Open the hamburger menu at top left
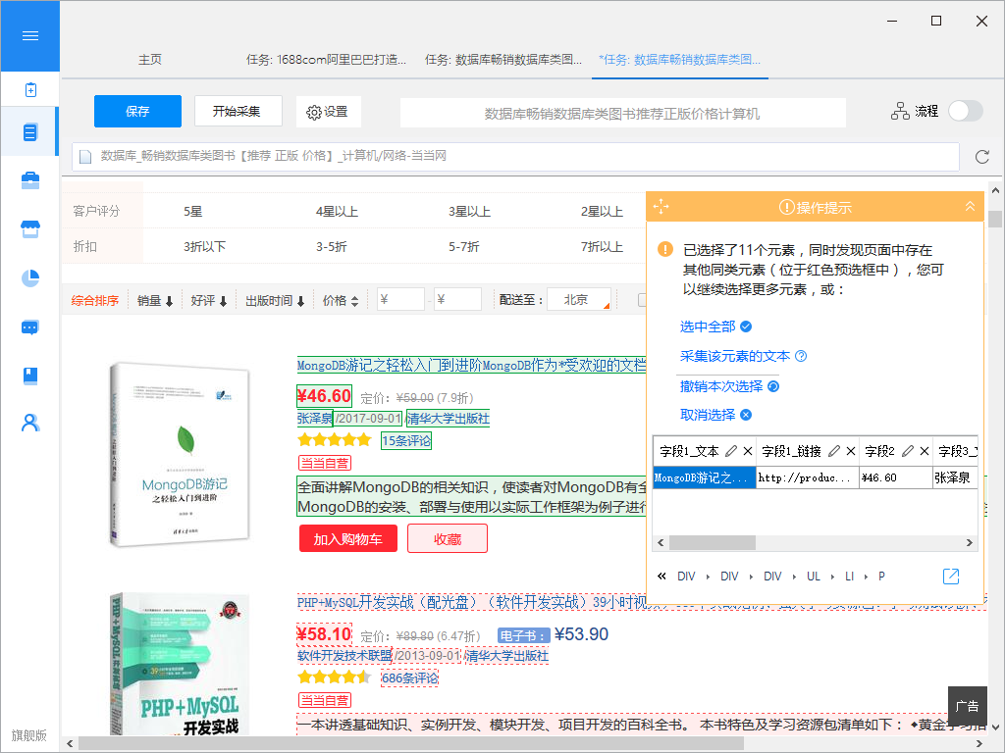Screen dimensions: 1005x753 [30, 36]
